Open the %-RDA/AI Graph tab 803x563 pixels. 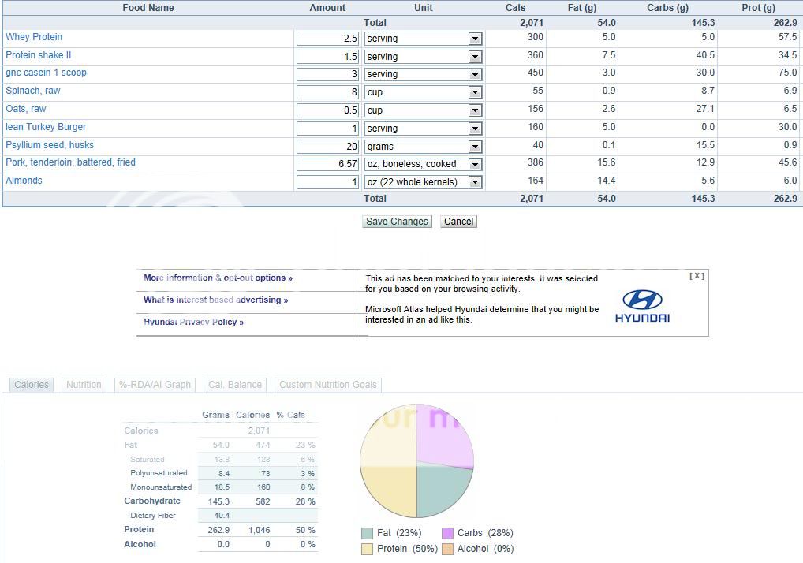pos(155,385)
